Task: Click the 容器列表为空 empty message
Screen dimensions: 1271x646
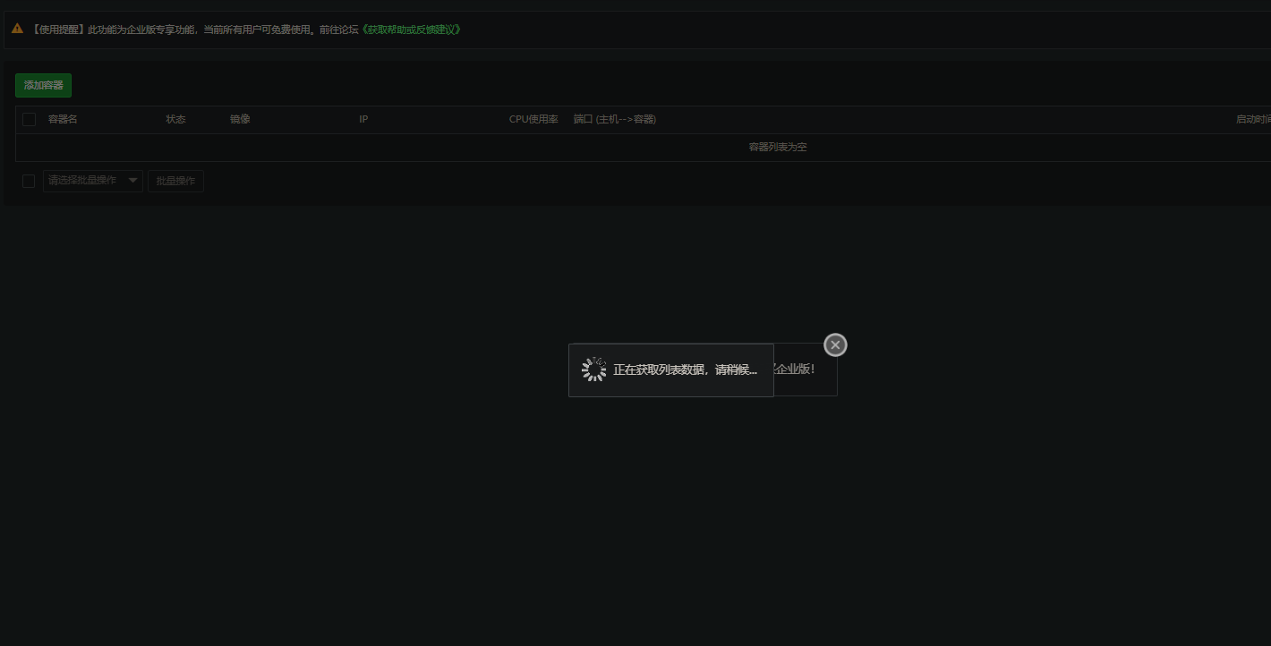Action: click(778, 147)
